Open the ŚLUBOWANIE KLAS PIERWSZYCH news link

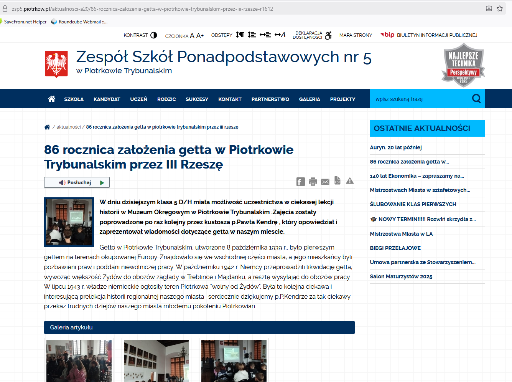(x=413, y=204)
